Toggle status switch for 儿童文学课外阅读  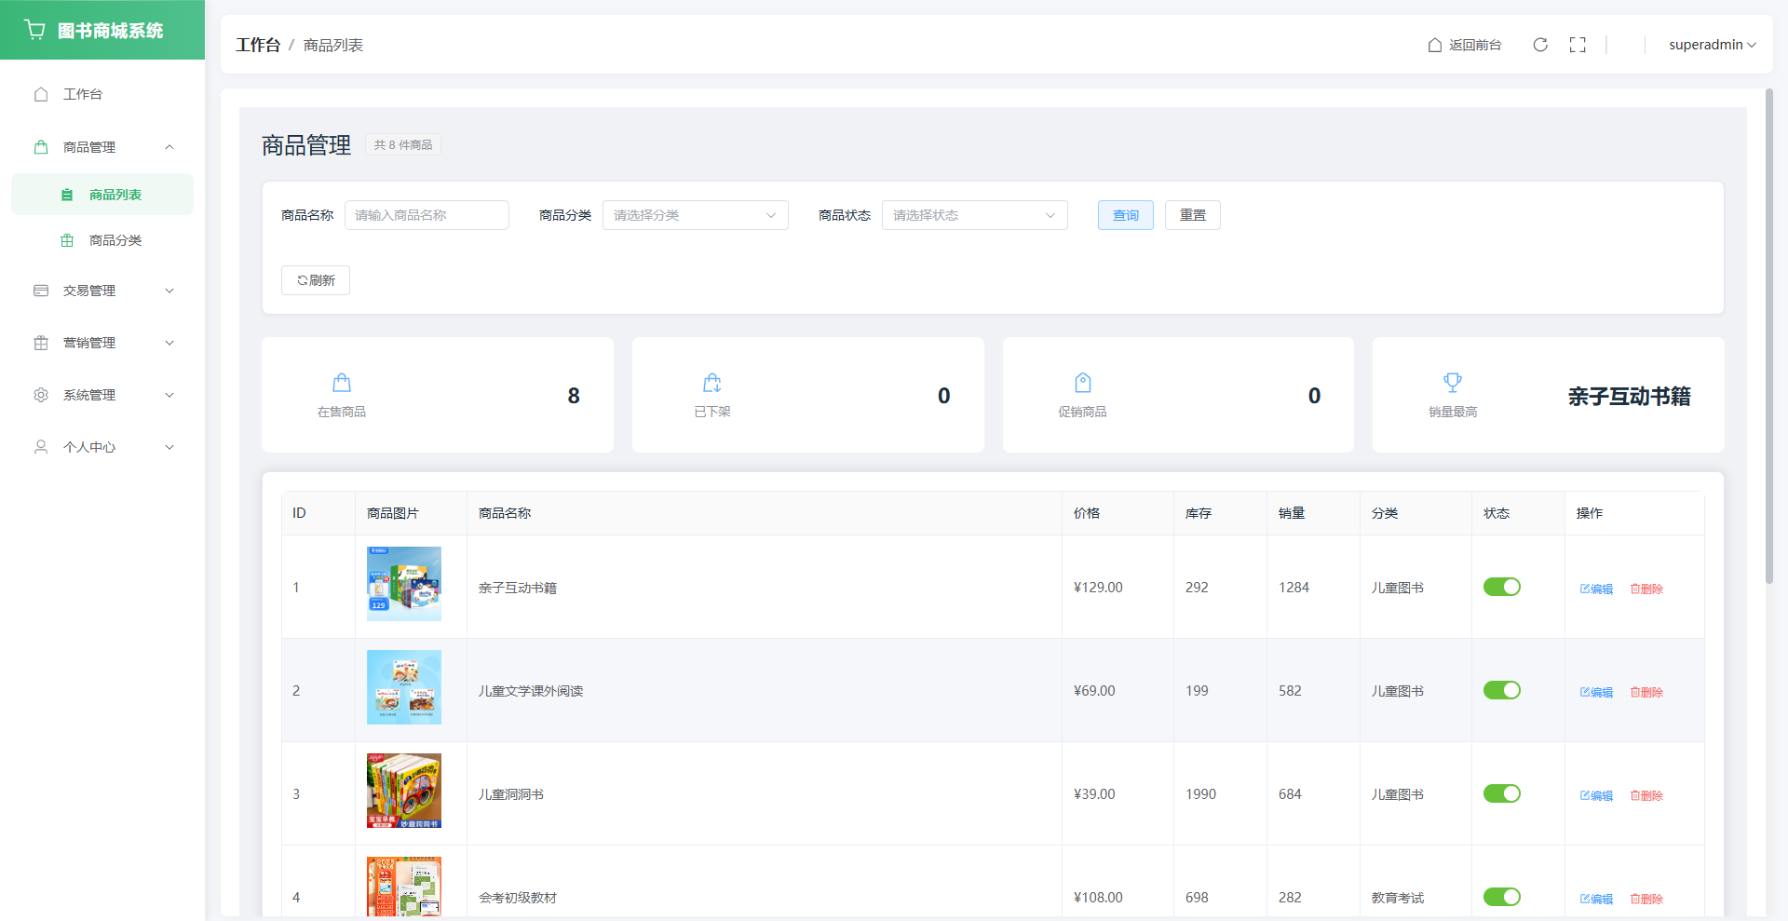point(1501,690)
